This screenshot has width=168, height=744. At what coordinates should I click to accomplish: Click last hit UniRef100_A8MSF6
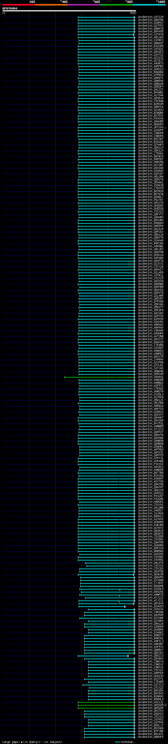click(151, 737)
